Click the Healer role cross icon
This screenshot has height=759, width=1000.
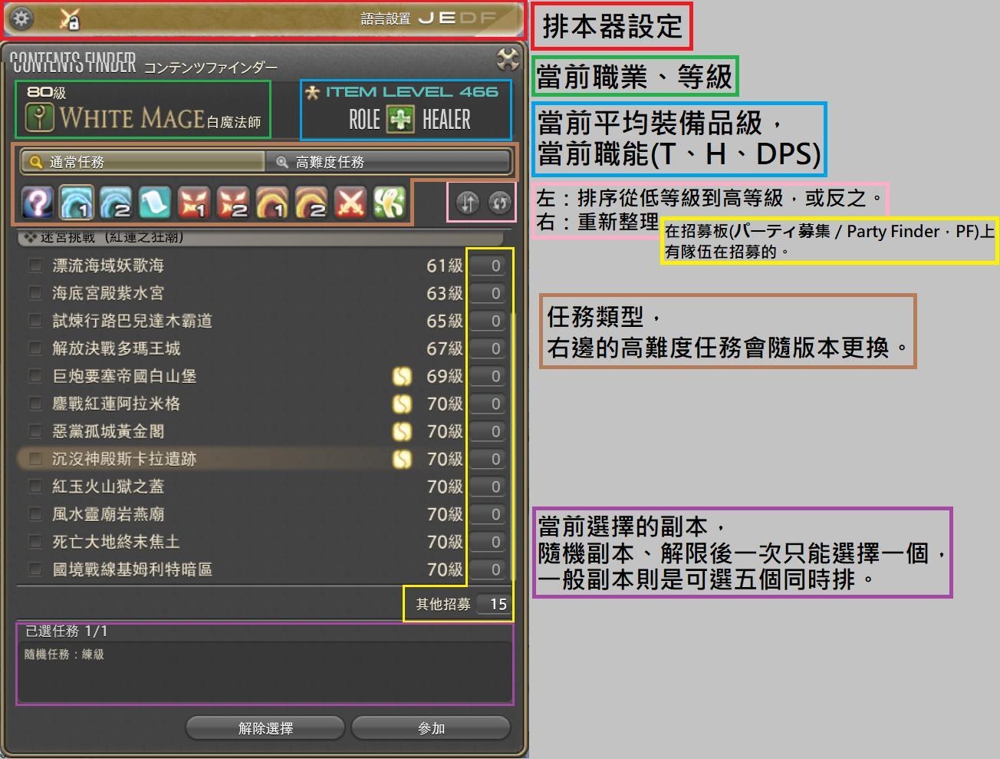tap(400, 120)
